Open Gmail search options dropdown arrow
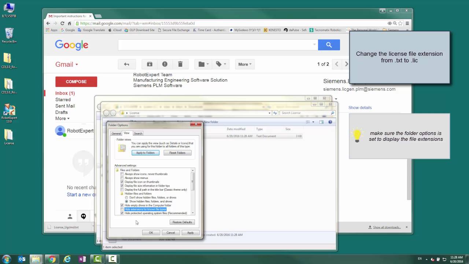 click(x=314, y=45)
